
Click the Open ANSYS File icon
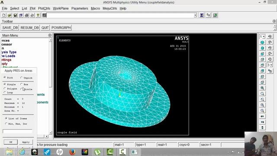[x=10, y=15]
